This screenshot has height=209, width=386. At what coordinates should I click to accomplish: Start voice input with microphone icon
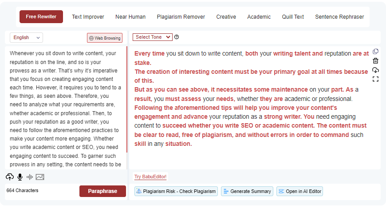coord(20,177)
